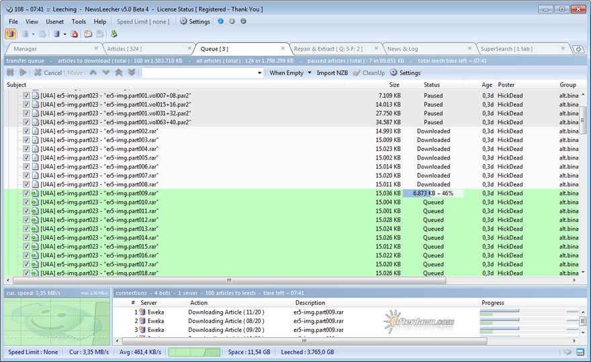Open the When Empty dropdown
Viewport: 591px width, 362px height.
click(x=290, y=72)
